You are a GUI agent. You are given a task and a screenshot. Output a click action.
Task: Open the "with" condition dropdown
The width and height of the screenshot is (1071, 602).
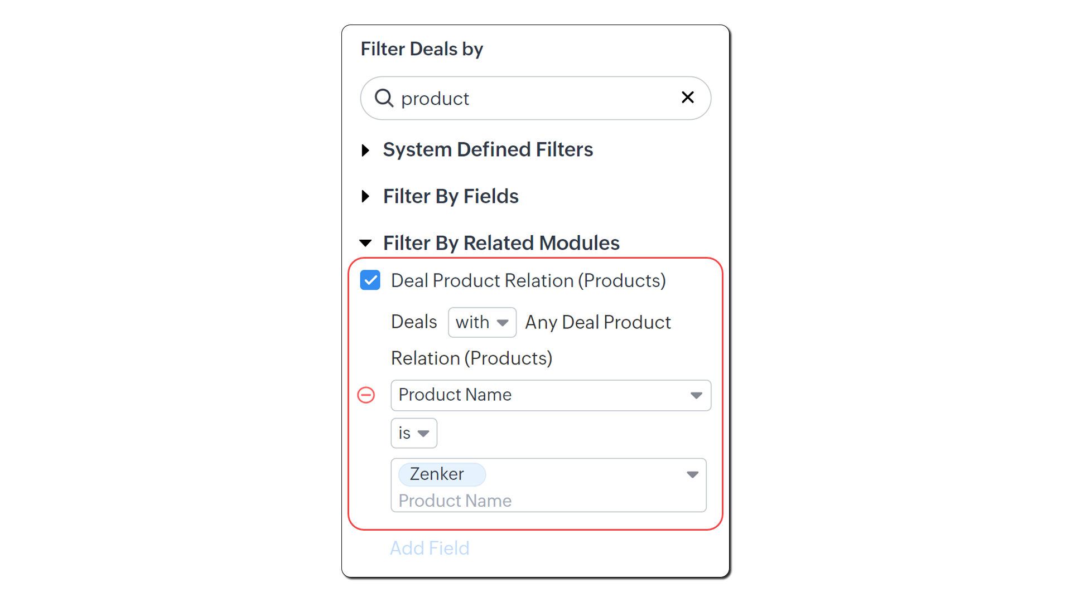pyautogui.click(x=482, y=322)
